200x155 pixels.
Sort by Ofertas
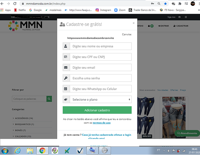(174, 90)
